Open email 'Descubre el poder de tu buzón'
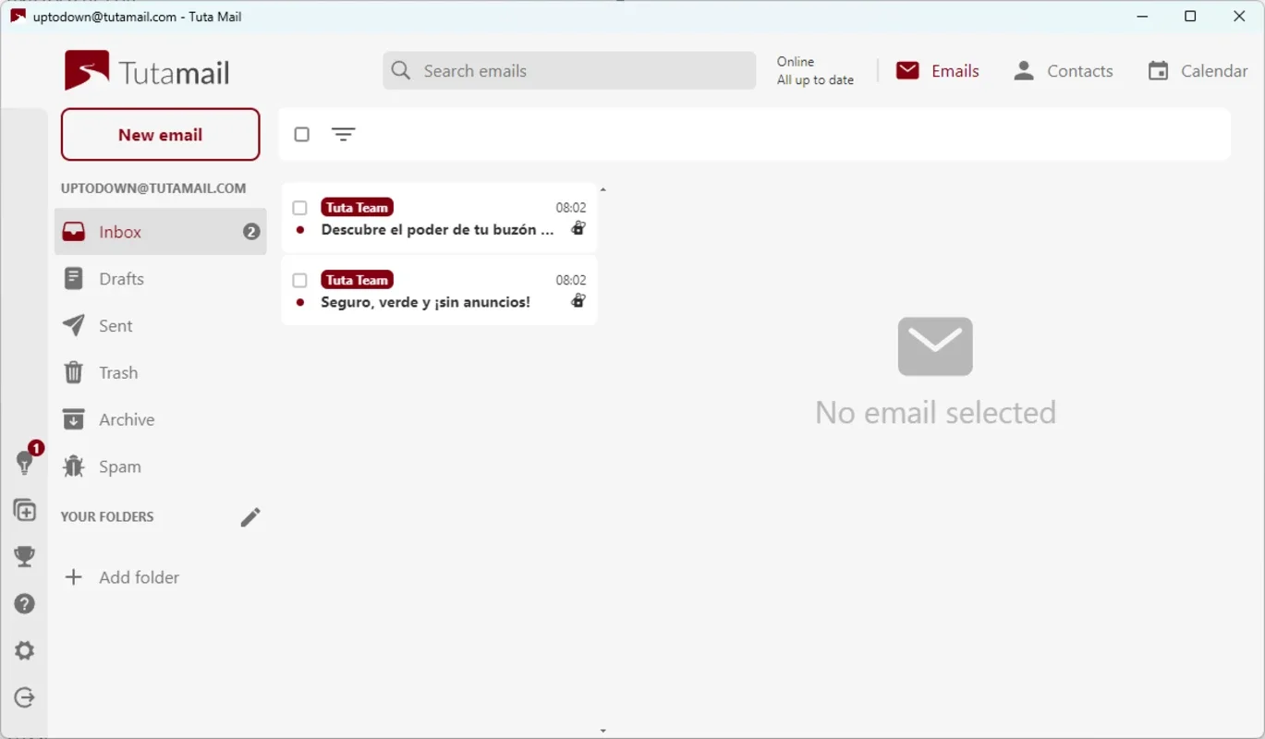This screenshot has height=739, width=1265. click(440, 218)
